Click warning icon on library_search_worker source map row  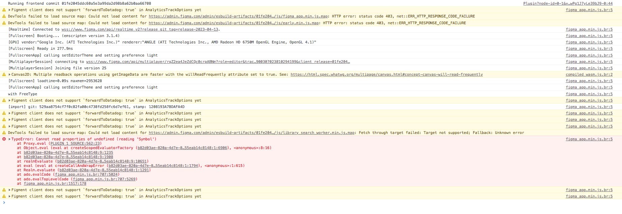pyautogui.click(x=4, y=133)
